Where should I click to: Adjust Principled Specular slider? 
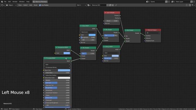[57, 83]
